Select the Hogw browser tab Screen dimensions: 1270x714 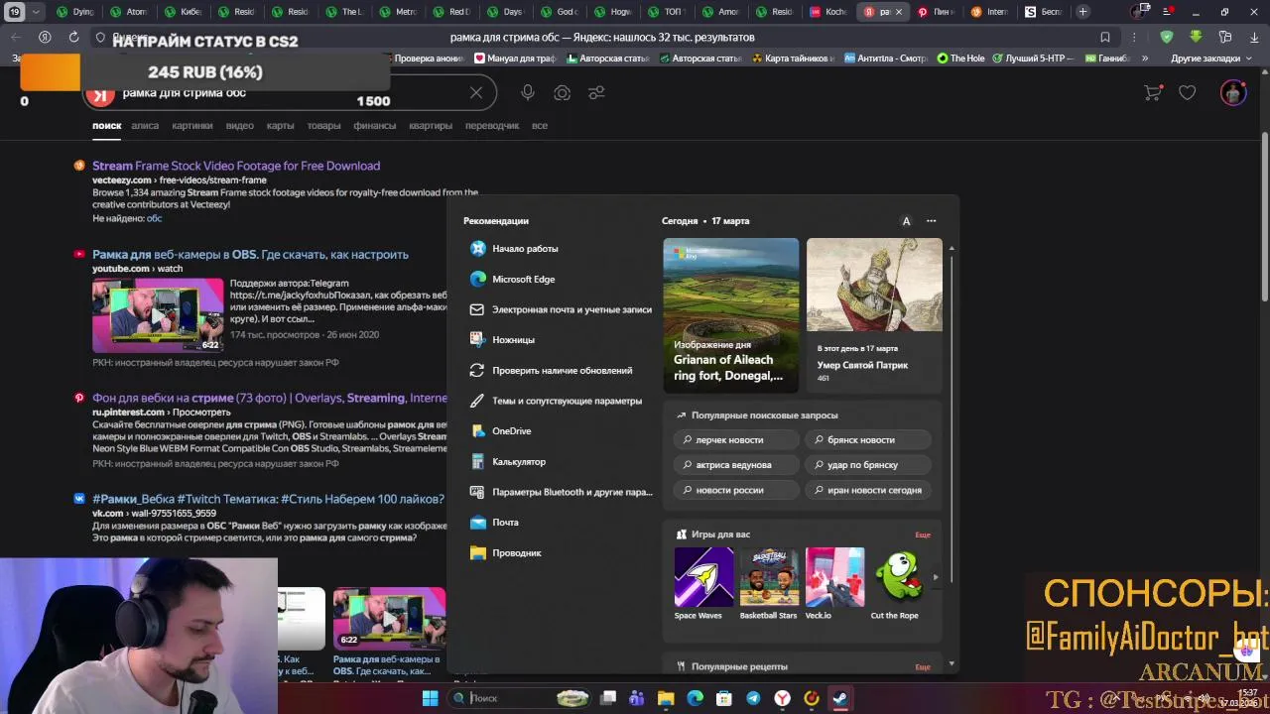point(612,12)
